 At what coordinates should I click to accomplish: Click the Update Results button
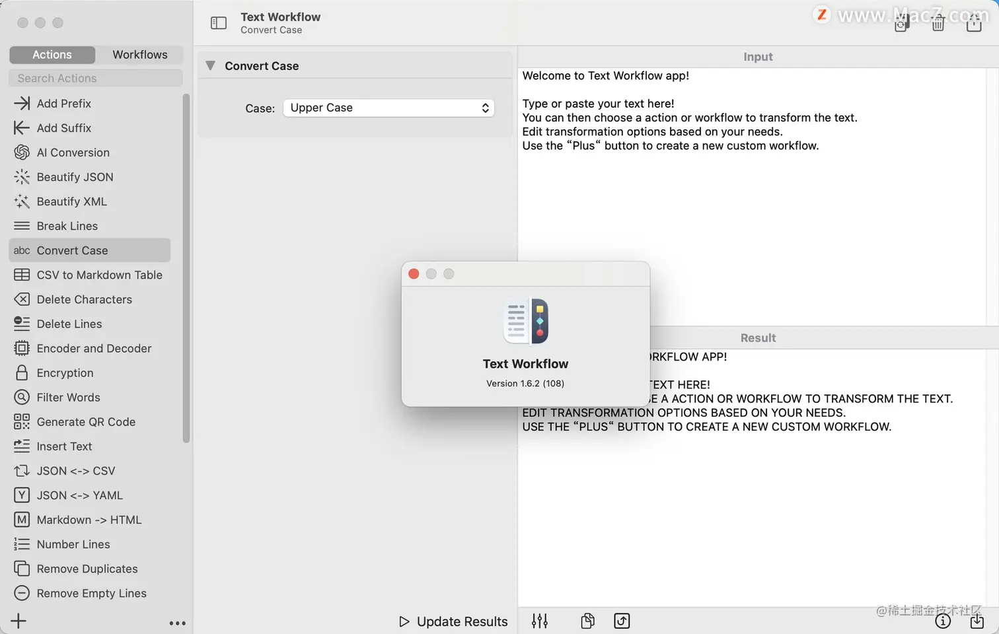tap(453, 621)
